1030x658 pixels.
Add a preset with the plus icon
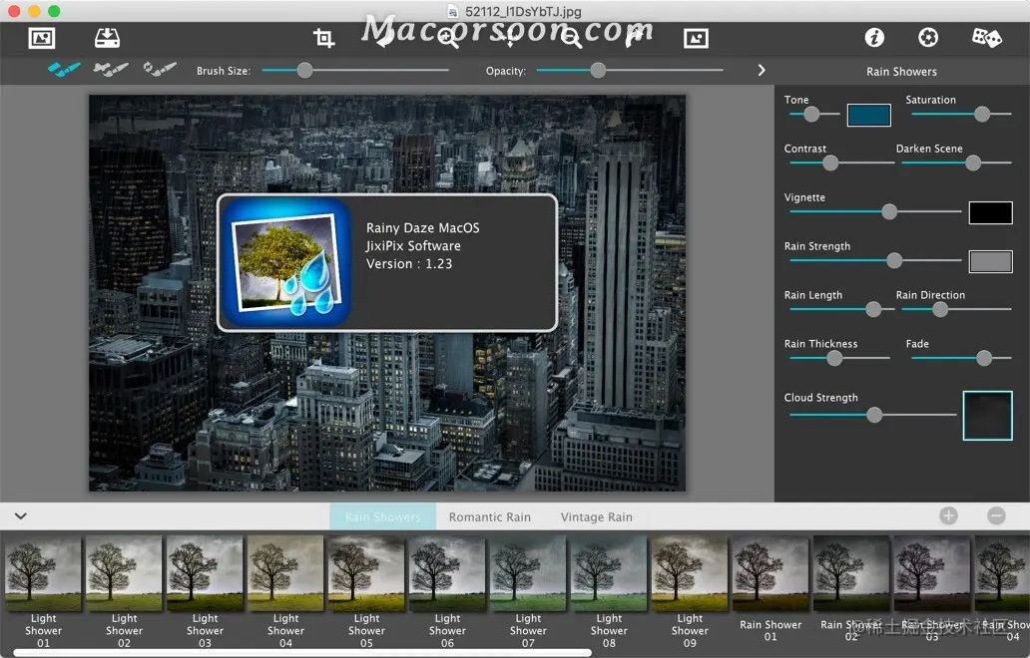click(948, 515)
